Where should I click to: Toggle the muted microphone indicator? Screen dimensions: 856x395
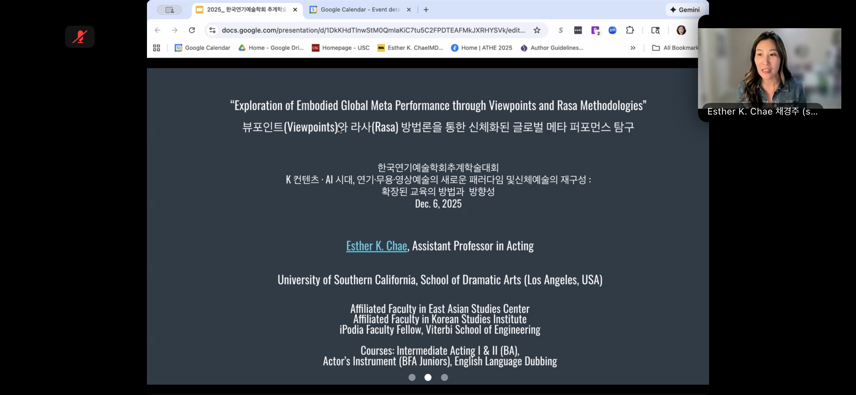click(x=80, y=36)
